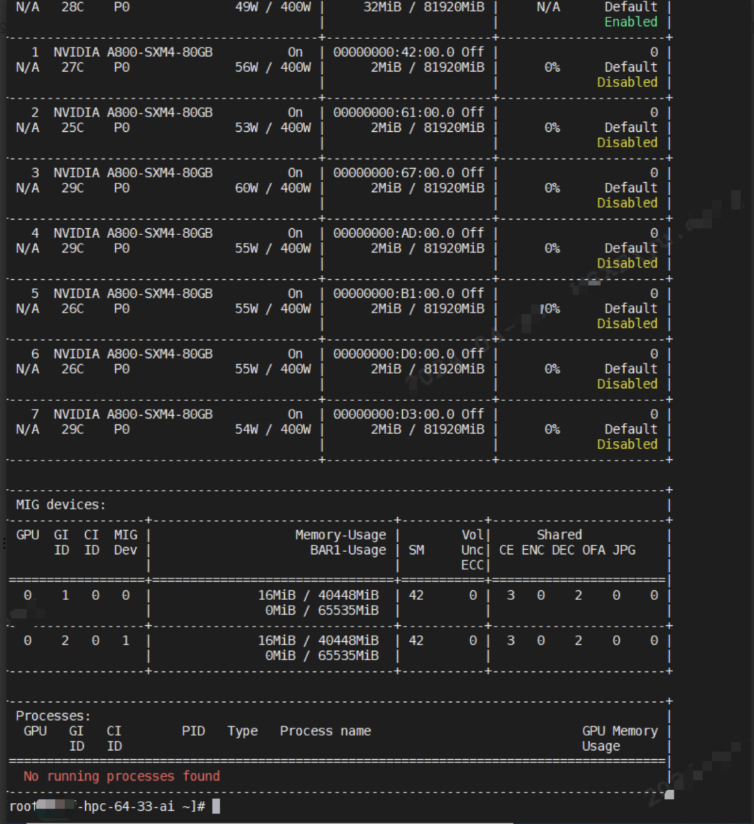The height and width of the screenshot is (824, 754).
Task: Click the 'Disabled' status under GPU 3
Action: pyautogui.click(x=627, y=203)
